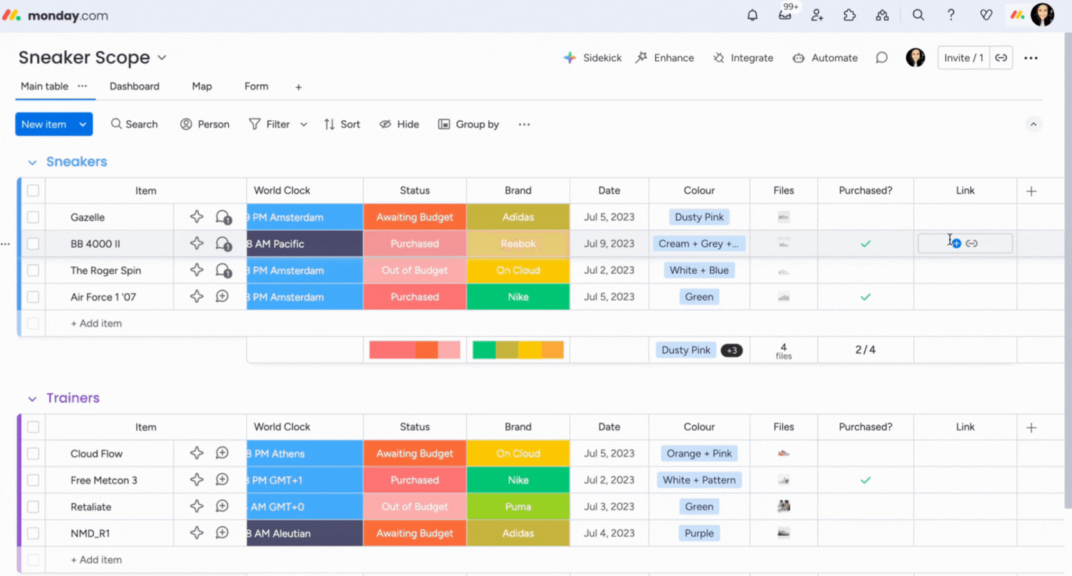The width and height of the screenshot is (1072, 576).
Task: Open the Integrate panel
Action: pos(743,58)
